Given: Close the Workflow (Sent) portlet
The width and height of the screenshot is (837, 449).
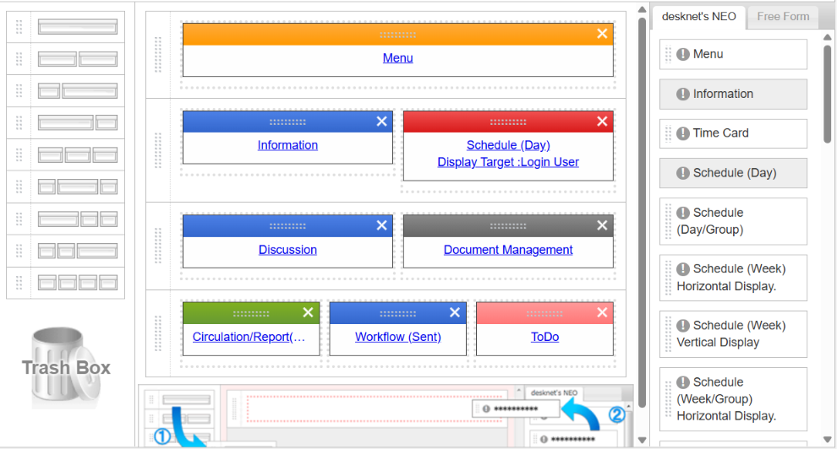Looking at the screenshot, I should click(x=455, y=312).
